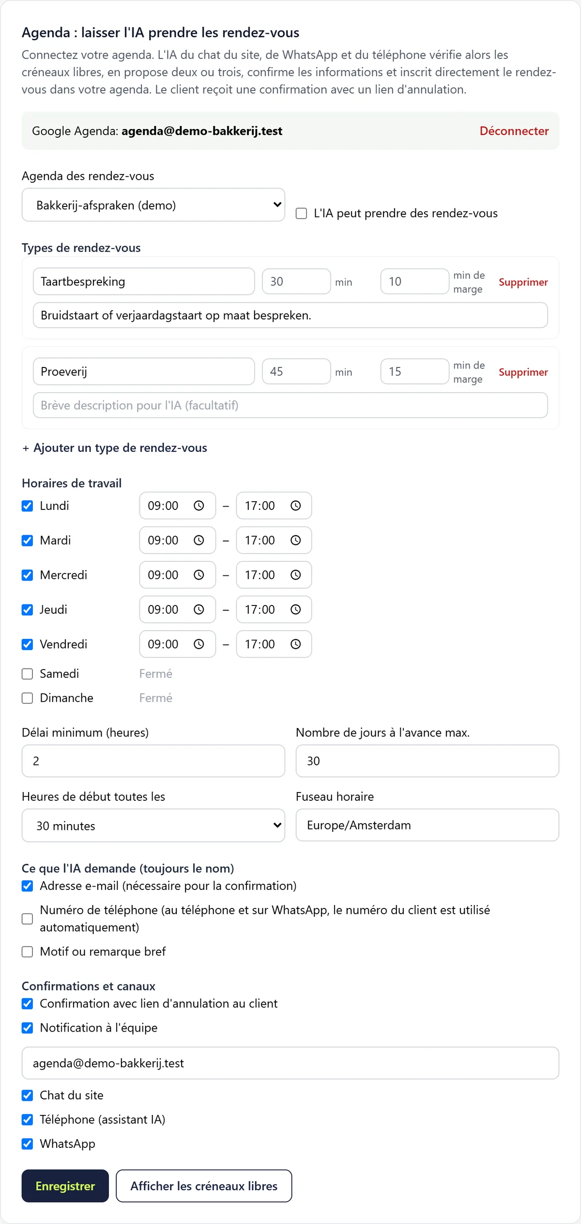Click clock icon in Mercredi end time

pyautogui.click(x=295, y=575)
